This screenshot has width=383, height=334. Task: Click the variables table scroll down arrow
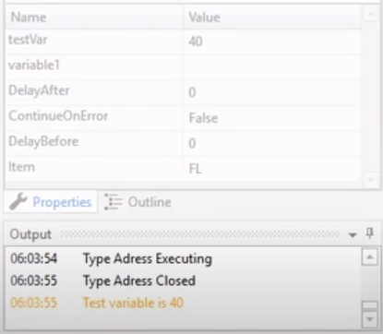click(x=371, y=179)
